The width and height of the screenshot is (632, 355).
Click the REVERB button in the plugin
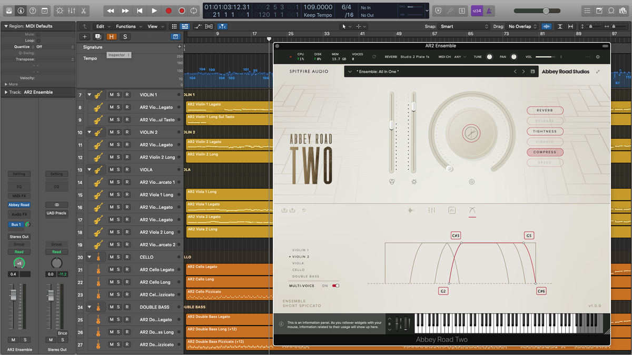click(x=545, y=110)
